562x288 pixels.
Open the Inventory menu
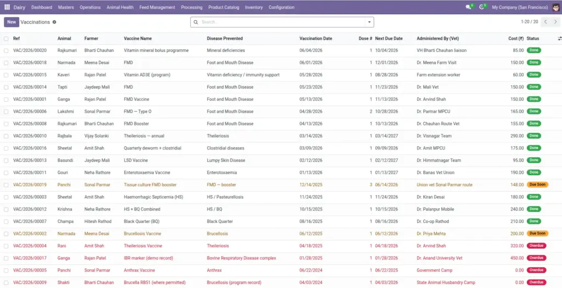click(254, 7)
